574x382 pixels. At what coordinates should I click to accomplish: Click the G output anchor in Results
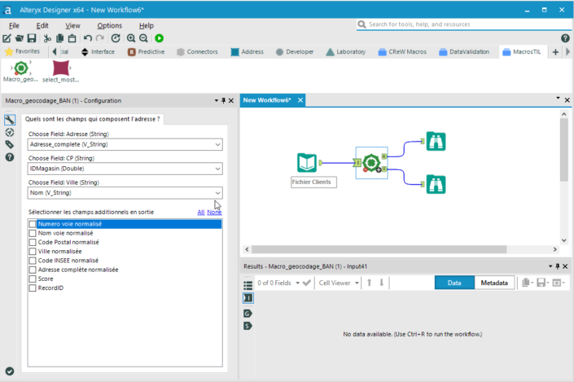coord(248,314)
